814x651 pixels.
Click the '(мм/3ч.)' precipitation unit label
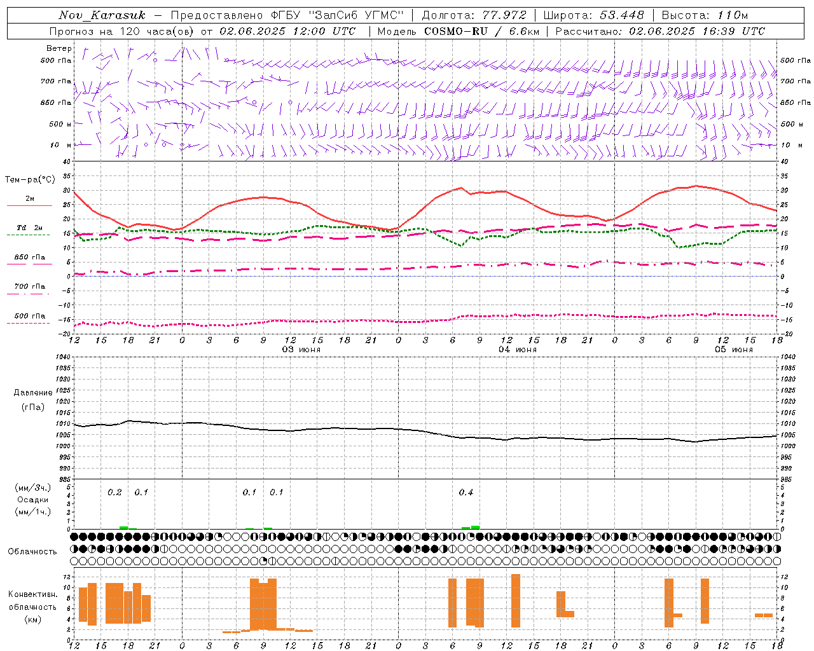pos(33,488)
